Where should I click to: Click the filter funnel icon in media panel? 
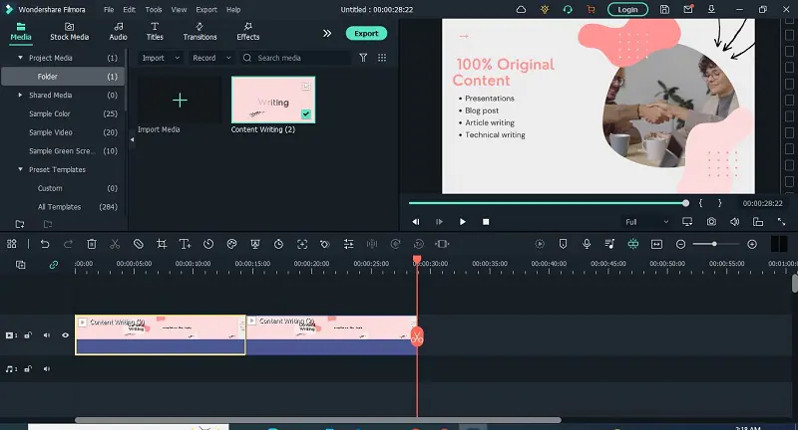click(x=363, y=58)
